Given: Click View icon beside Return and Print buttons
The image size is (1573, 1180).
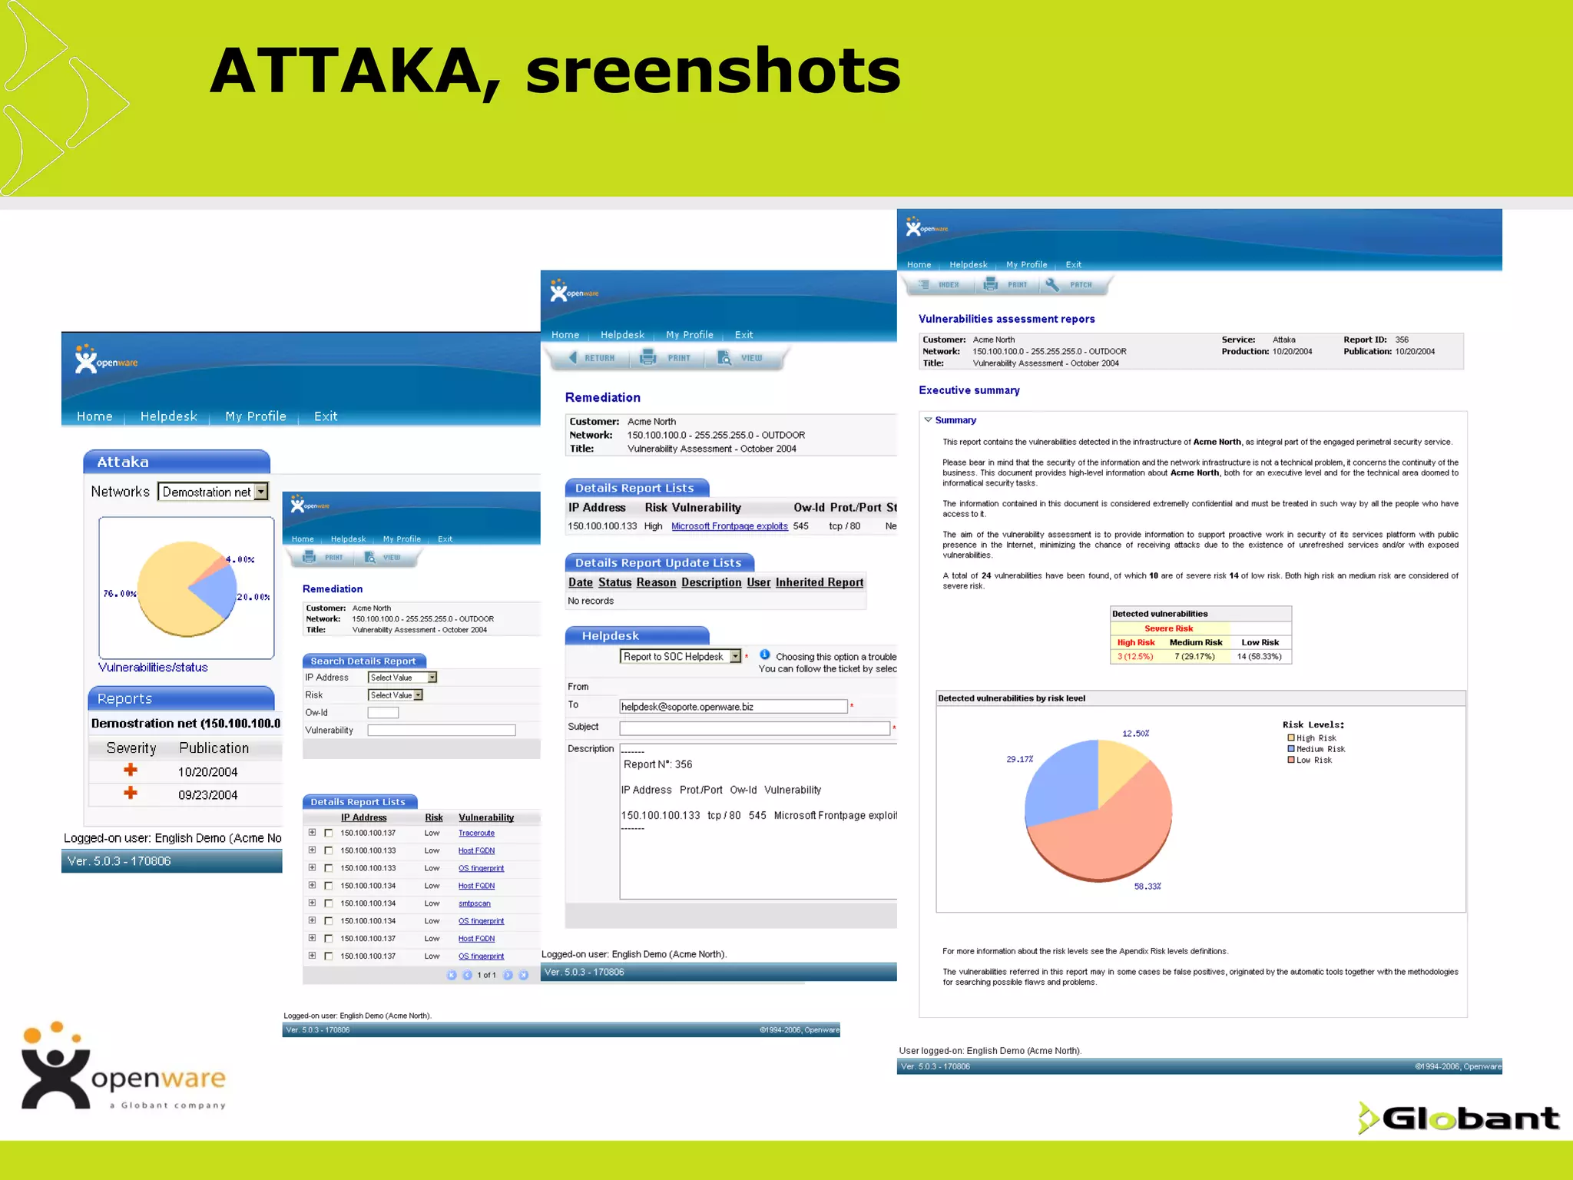Looking at the screenshot, I should [724, 357].
